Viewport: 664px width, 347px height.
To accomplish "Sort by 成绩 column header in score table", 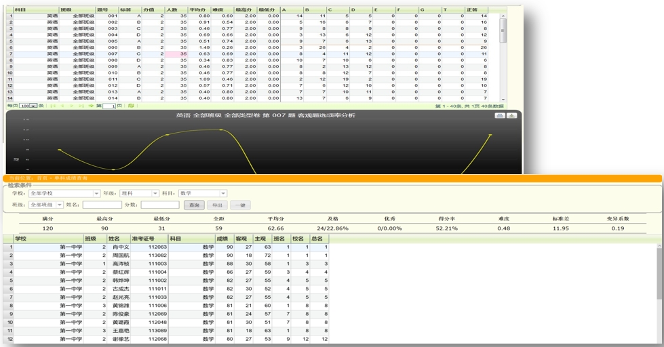I will 224,239.
